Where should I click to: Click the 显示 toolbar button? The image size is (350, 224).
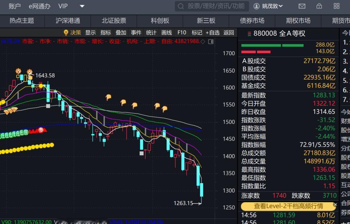click(90, 33)
